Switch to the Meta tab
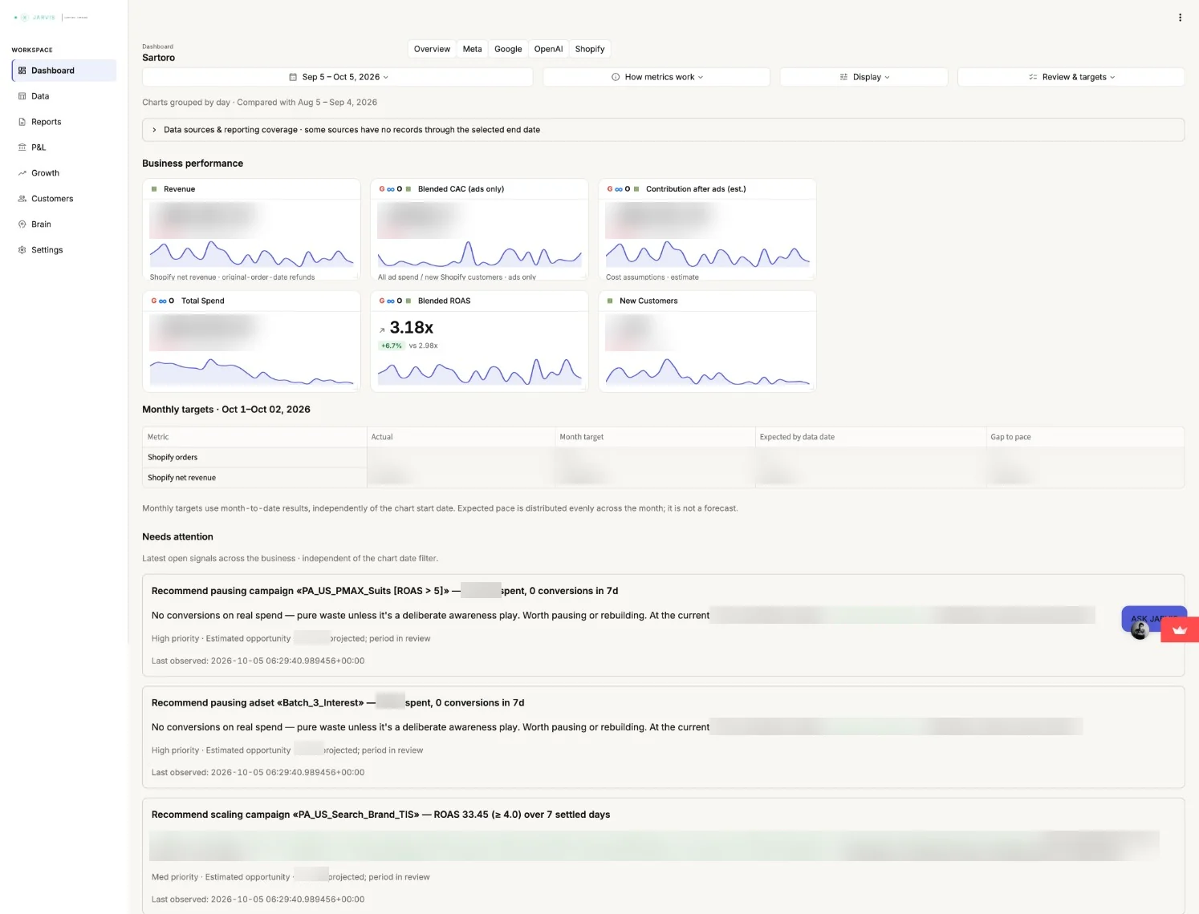 click(x=472, y=49)
